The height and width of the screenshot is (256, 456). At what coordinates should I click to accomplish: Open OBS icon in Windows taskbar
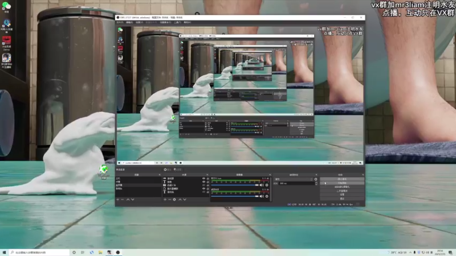[x=118, y=253]
